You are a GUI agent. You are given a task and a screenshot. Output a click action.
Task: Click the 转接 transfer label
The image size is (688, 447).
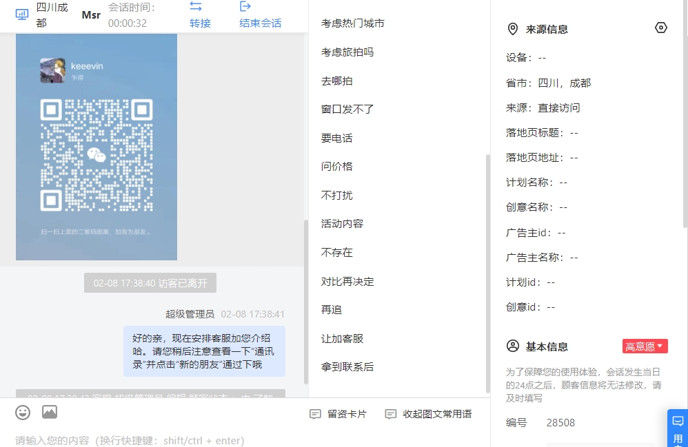tap(200, 23)
